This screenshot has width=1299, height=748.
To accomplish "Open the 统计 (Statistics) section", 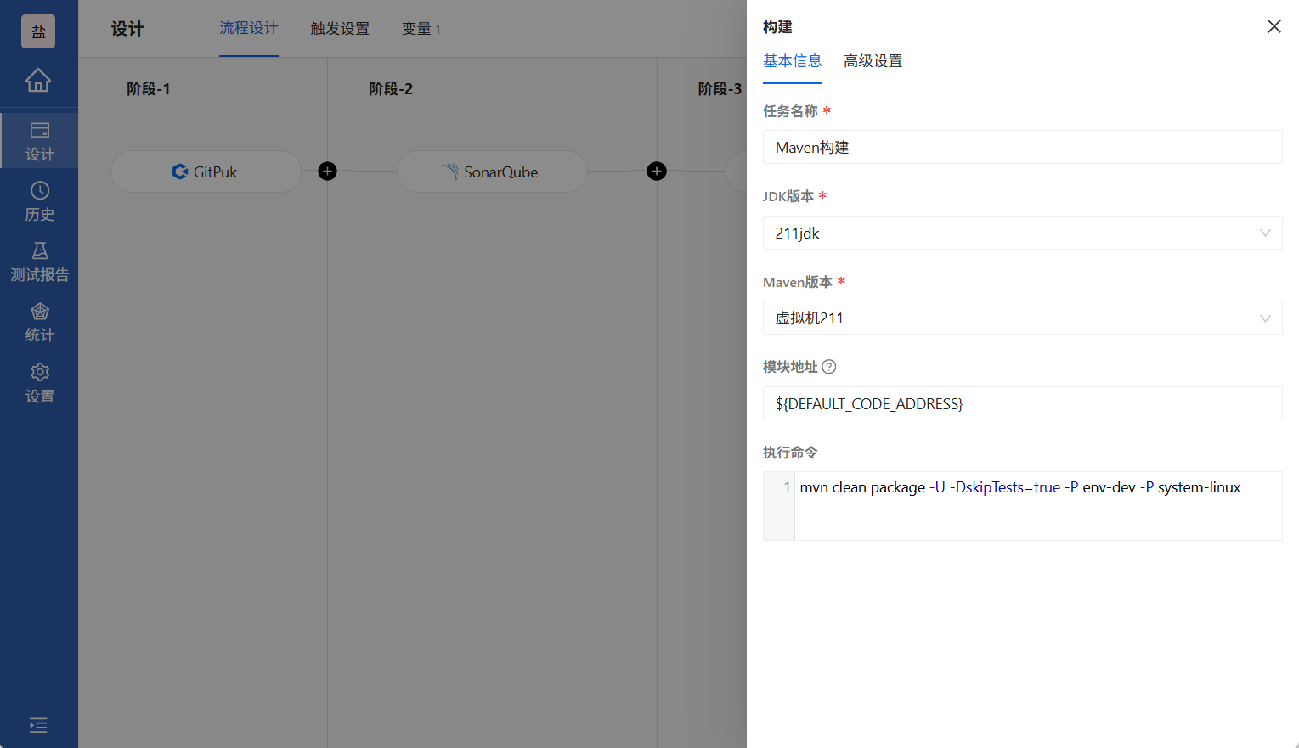I will pyautogui.click(x=39, y=322).
